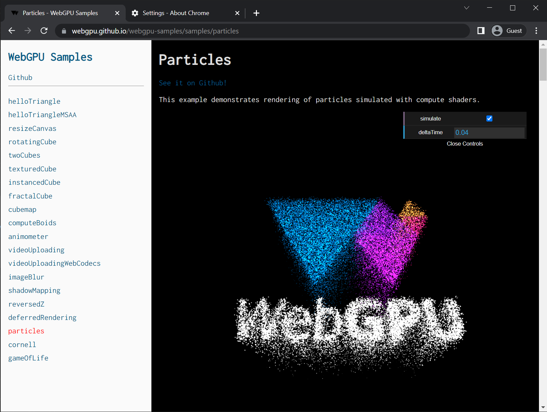
Task: Open the cornell sample
Action: click(x=22, y=345)
